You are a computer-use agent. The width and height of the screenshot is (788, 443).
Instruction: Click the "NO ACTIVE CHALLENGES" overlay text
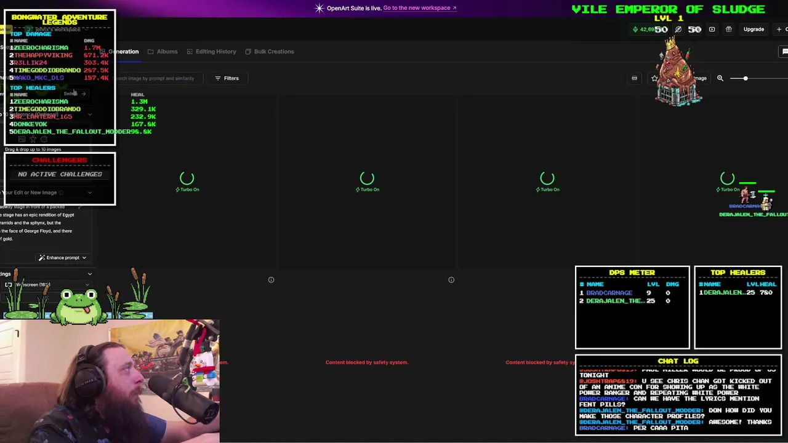pyautogui.click(x=60, y=174)
